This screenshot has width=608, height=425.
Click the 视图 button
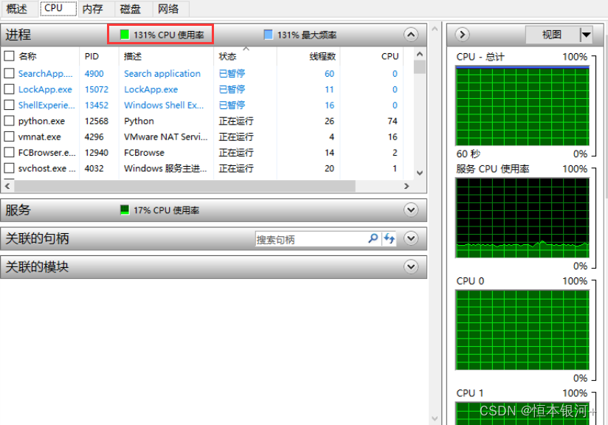(551, 35)
